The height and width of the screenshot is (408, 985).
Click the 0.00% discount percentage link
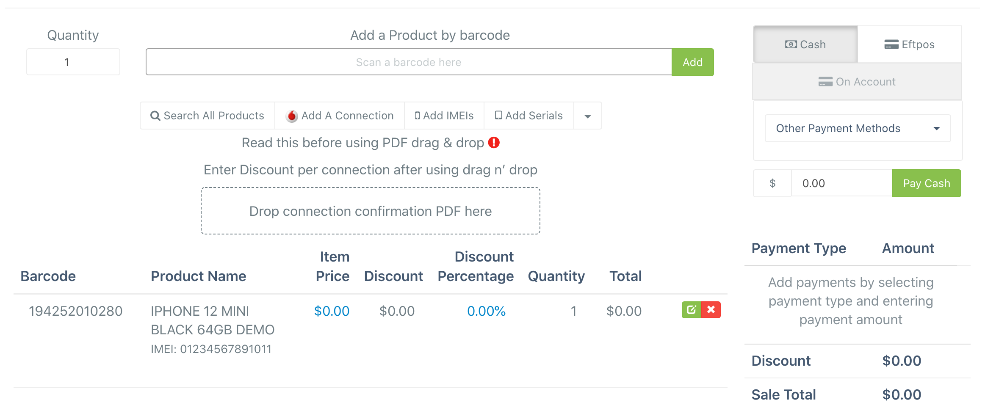(x=486, y=311)
